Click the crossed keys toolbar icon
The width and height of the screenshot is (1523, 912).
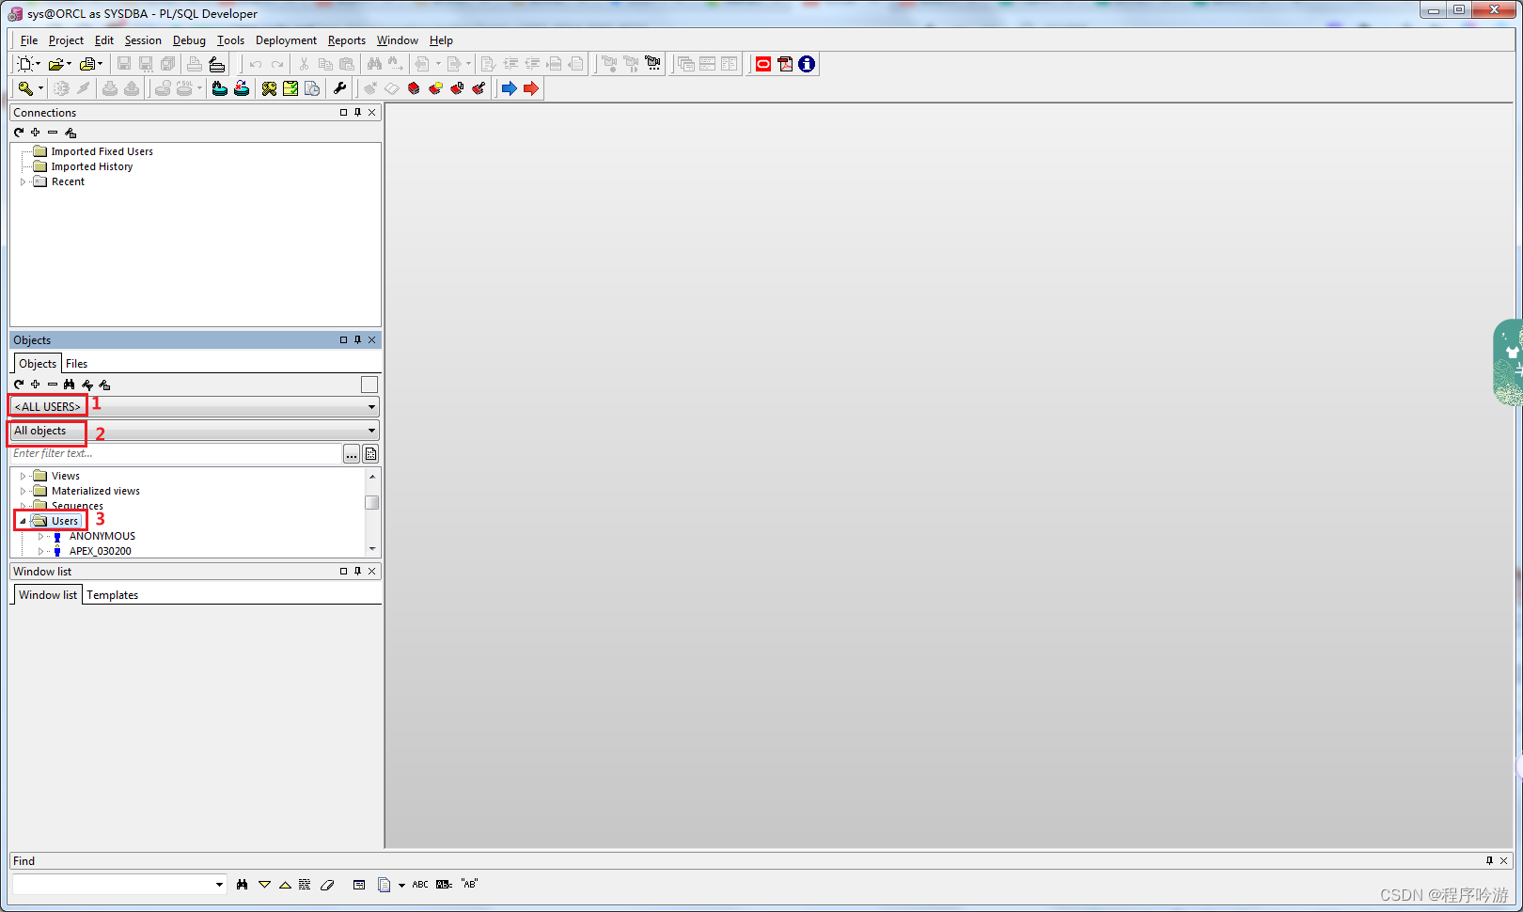click(x=269, y=88)
